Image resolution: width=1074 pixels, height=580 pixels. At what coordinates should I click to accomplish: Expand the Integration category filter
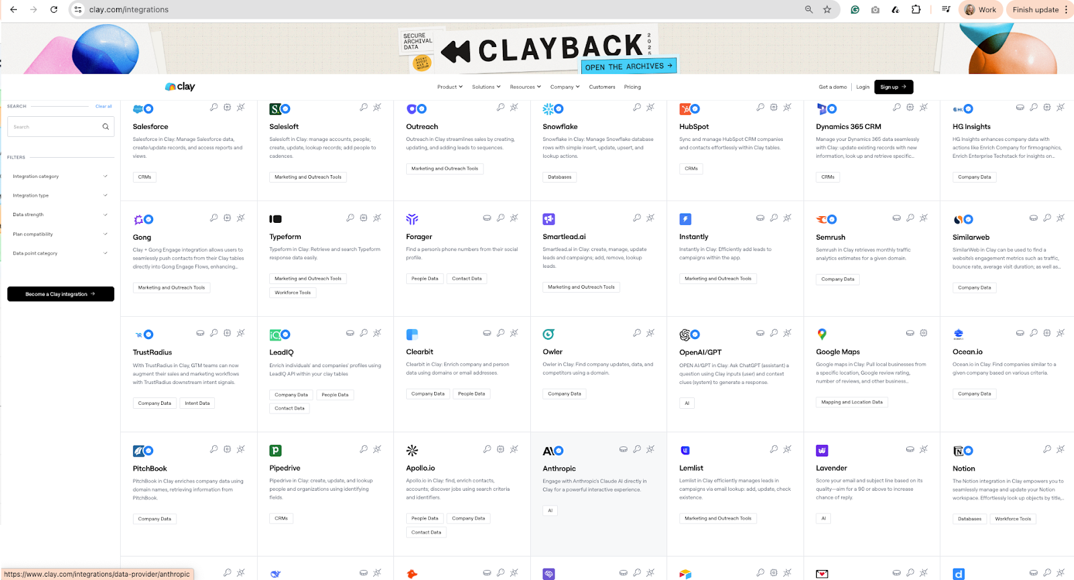click(60, 177)
